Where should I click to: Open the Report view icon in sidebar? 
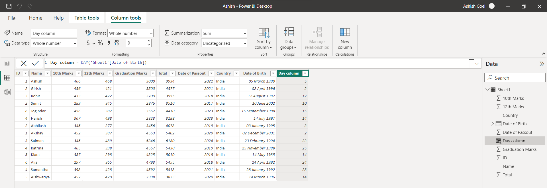tap(7, 64)
